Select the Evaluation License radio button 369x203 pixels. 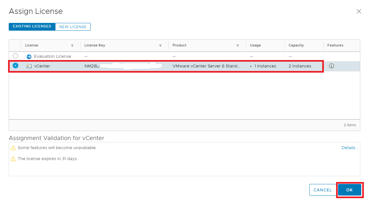tap(15, 56)
